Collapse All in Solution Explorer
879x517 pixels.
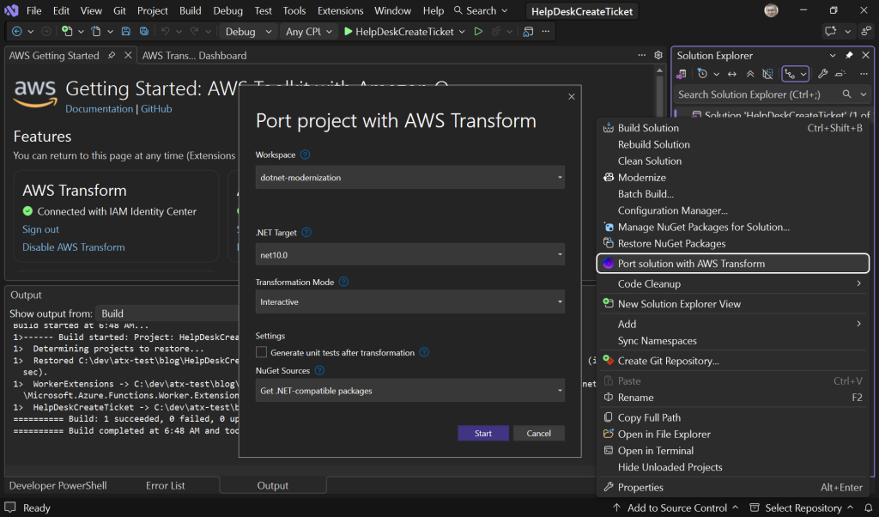(x=750, y=74)
